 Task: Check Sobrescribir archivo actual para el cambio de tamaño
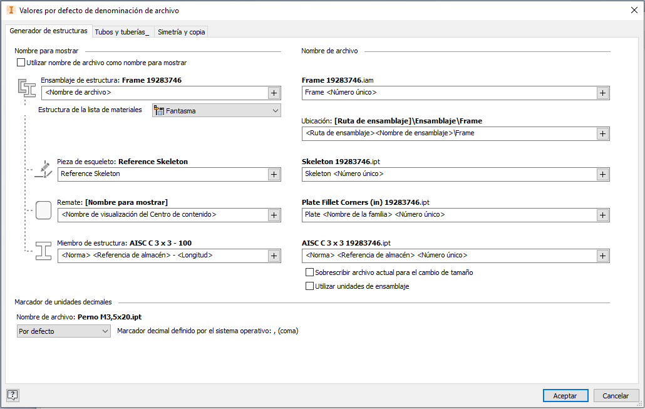(x=309, y=272)
